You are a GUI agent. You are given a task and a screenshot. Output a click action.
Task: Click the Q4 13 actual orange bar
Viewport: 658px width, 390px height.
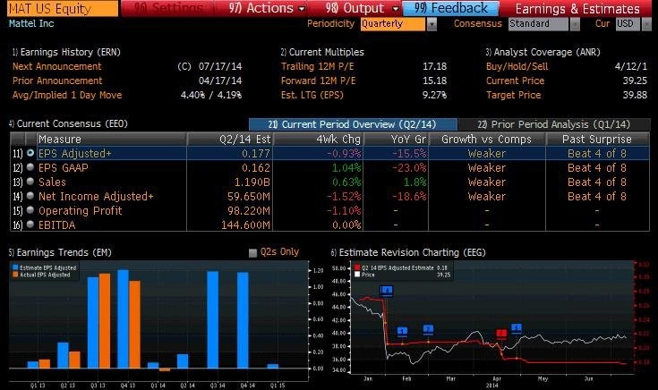pos(134,325)
